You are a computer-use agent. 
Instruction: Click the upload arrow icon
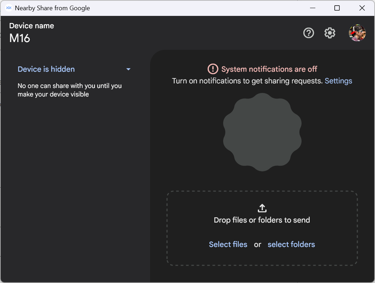[262, 208]
